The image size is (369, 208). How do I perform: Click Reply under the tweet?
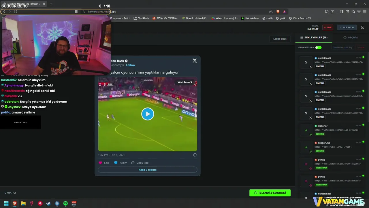pyautogui.click(x=120, y=163)
